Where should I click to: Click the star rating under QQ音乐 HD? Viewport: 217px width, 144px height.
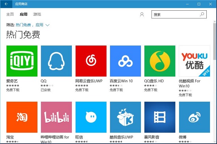coord(151,85)
